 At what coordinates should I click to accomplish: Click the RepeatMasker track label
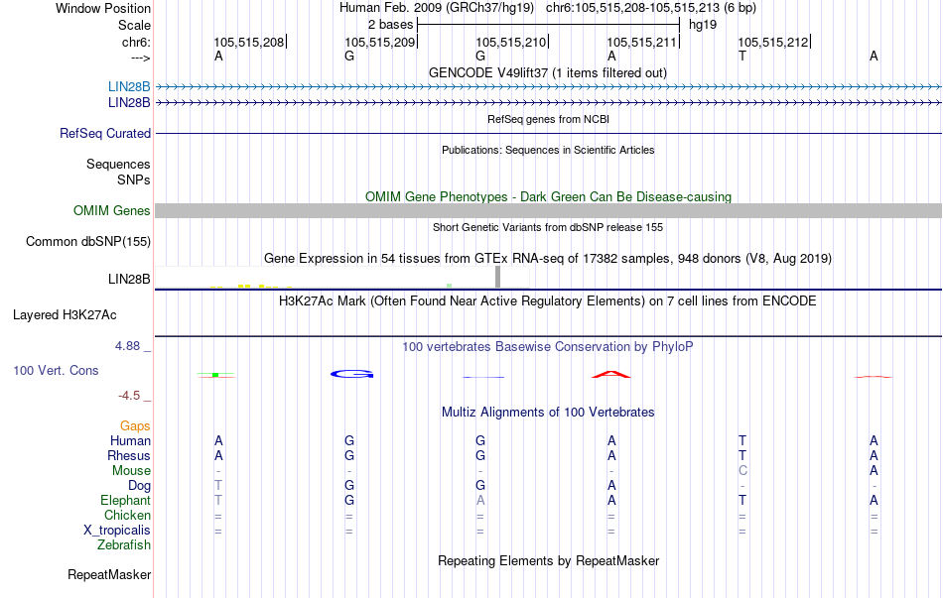[109, 575]
